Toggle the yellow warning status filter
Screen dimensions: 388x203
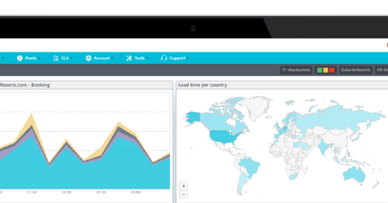tap(325, 70)
